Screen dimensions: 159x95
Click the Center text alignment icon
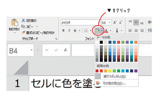136,30
